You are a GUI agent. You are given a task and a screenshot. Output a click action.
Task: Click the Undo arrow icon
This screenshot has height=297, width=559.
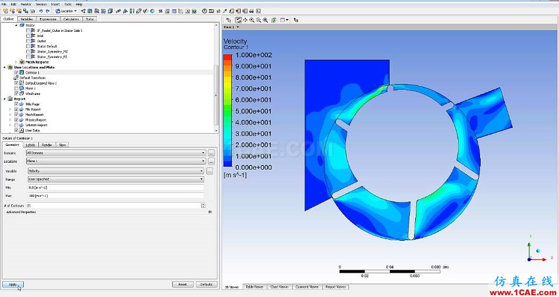(x=41, y=11)
